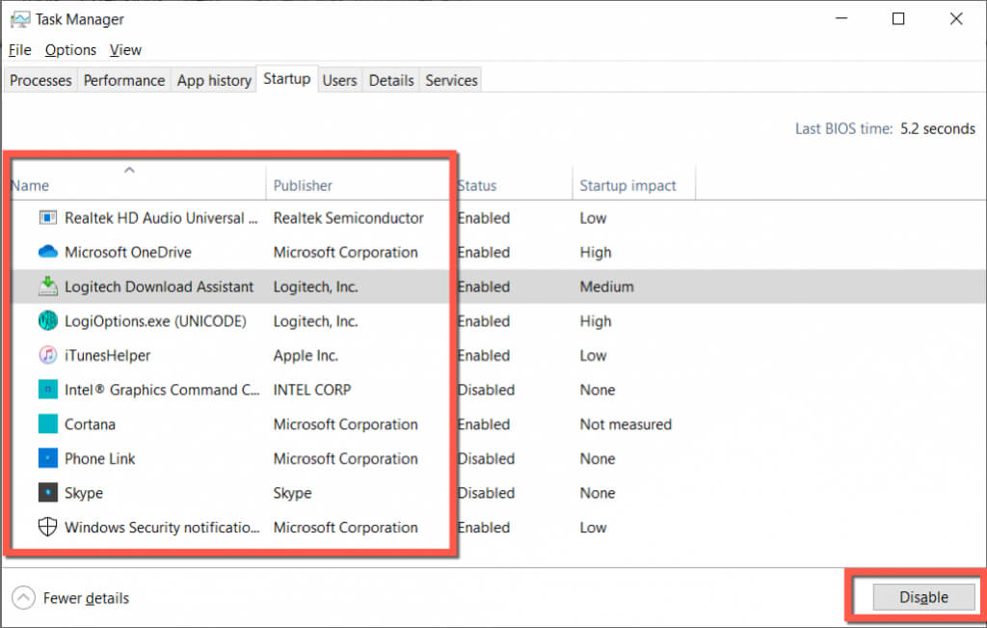This screenshot has height=628, width=987.
Task: Switch to the Performance tab
Action: [x=124, y=81]
